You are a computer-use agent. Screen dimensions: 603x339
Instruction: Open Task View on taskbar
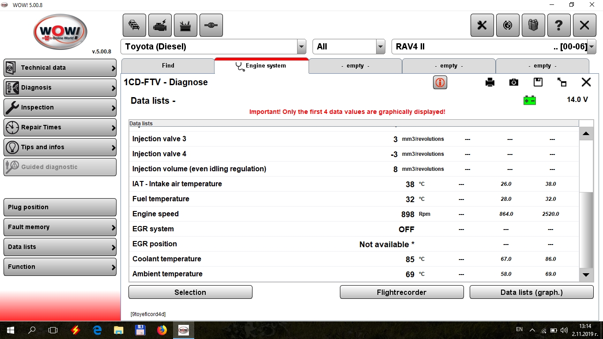(x=53, y=330)
